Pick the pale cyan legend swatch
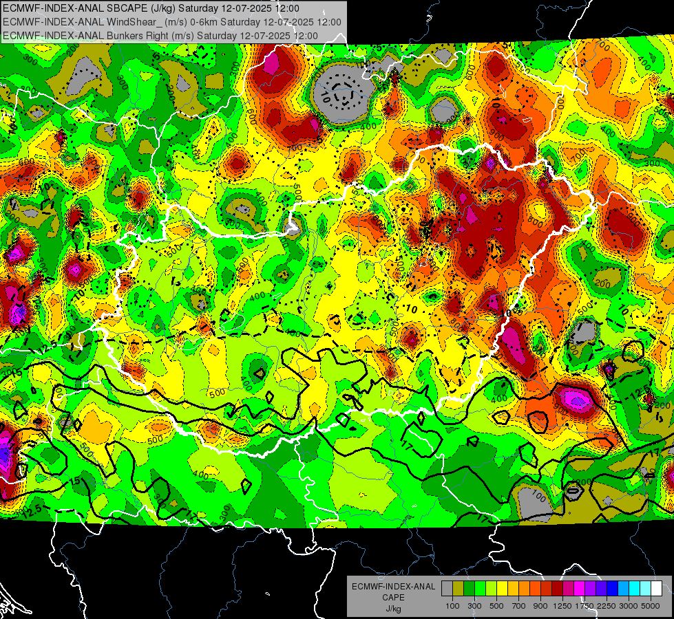 (x=645, y=589)
